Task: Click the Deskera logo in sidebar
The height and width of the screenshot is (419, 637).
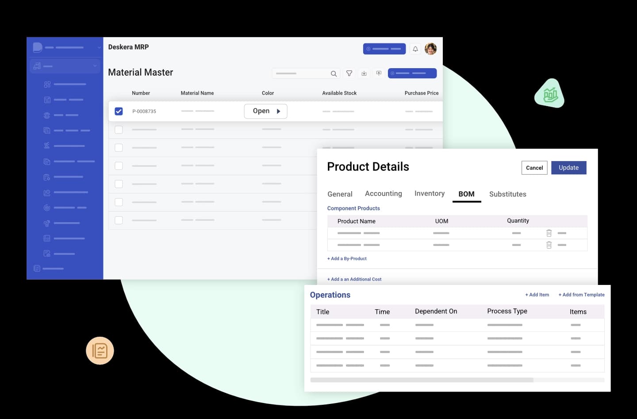Action: pos(38,47)
